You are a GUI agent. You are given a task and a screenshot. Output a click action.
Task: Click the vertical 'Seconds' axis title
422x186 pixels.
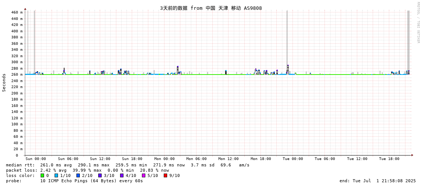coord(4,82)
